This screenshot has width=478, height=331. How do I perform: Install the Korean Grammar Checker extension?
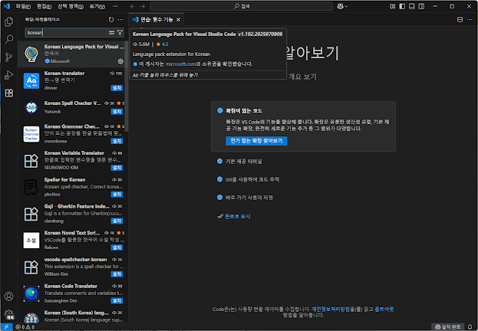pyautogui.click(x=117, y=141)
